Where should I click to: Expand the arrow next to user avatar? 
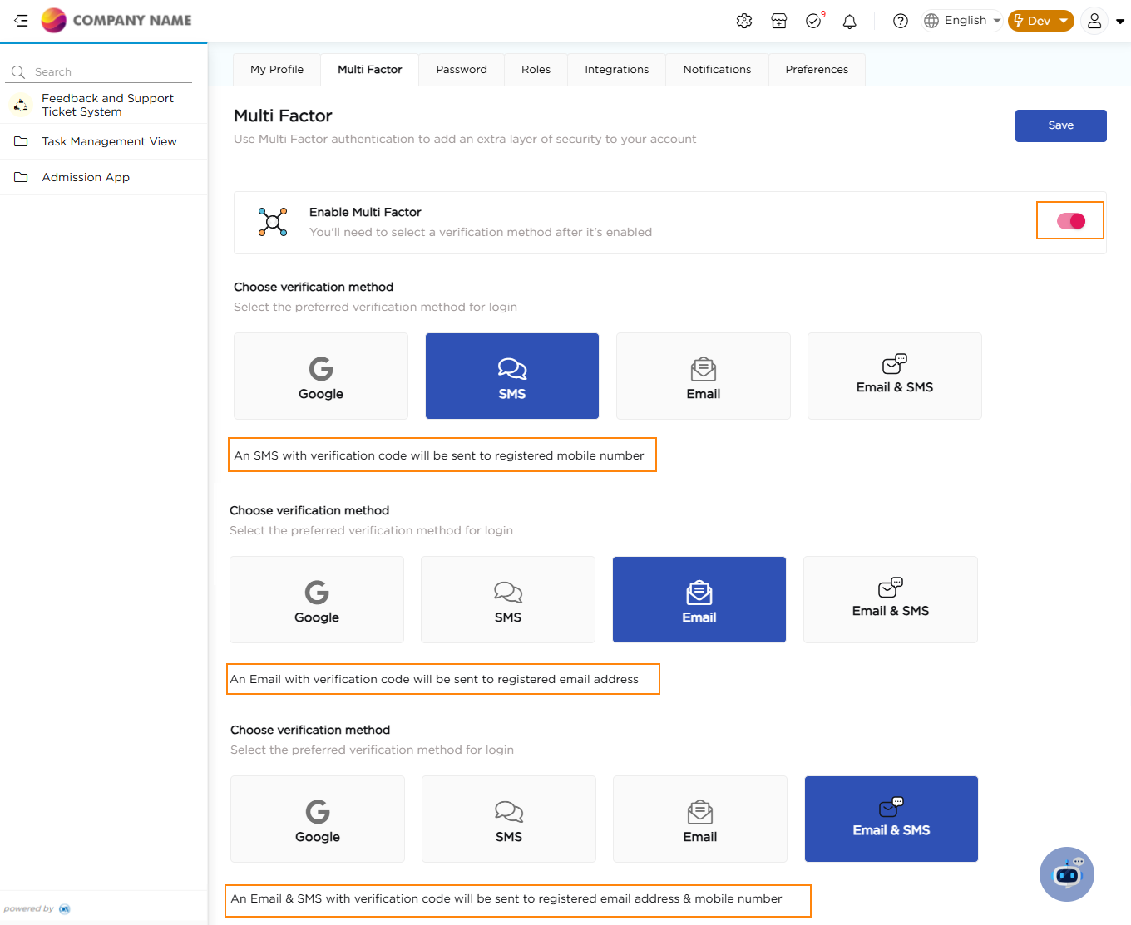(x=1120, y=22)
